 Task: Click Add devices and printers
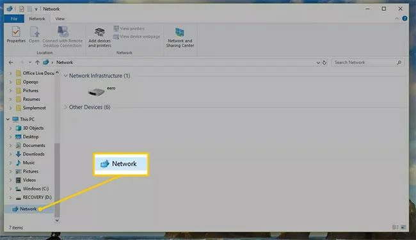[x=99, y=37]
